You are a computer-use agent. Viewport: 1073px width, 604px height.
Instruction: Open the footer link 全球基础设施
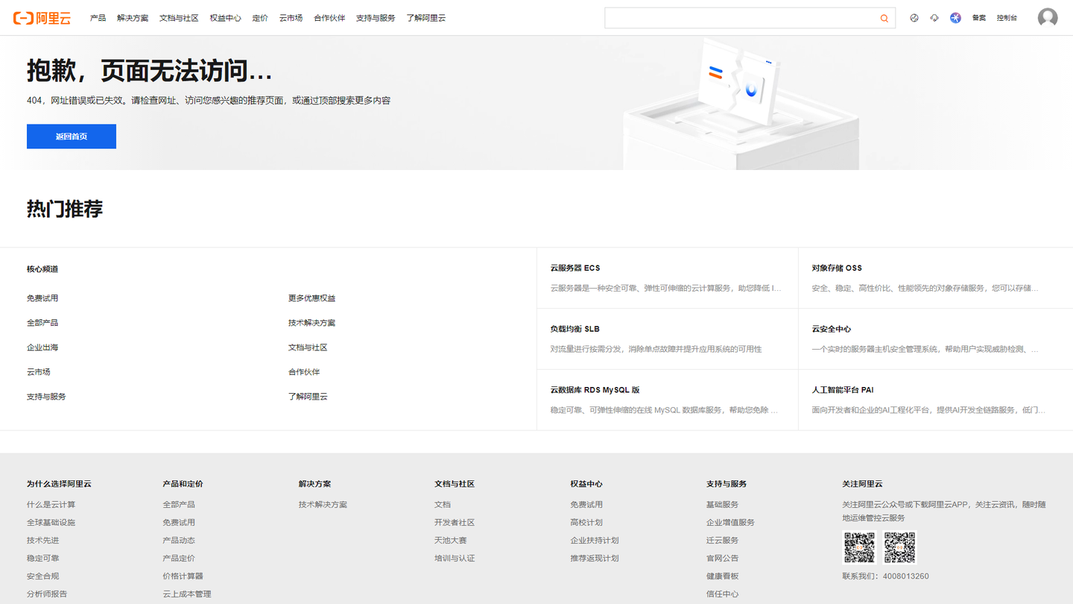pyautogui.click(x=51, y=523)
